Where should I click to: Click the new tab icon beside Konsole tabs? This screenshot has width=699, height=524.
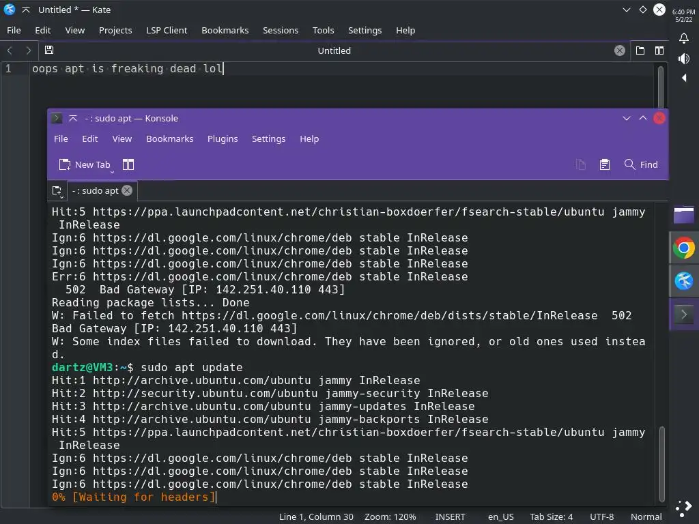[x=57, y=191]
